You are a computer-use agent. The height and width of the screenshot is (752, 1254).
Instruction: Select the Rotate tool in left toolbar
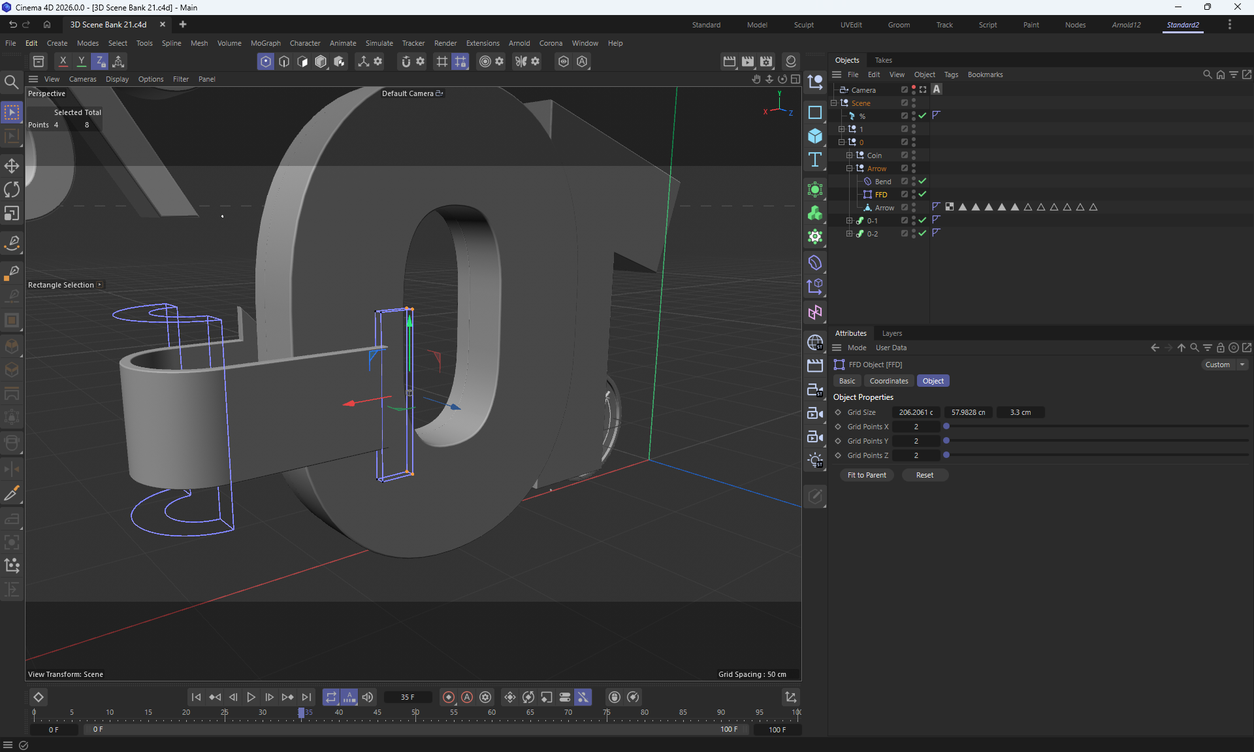[x=12, y=189]
